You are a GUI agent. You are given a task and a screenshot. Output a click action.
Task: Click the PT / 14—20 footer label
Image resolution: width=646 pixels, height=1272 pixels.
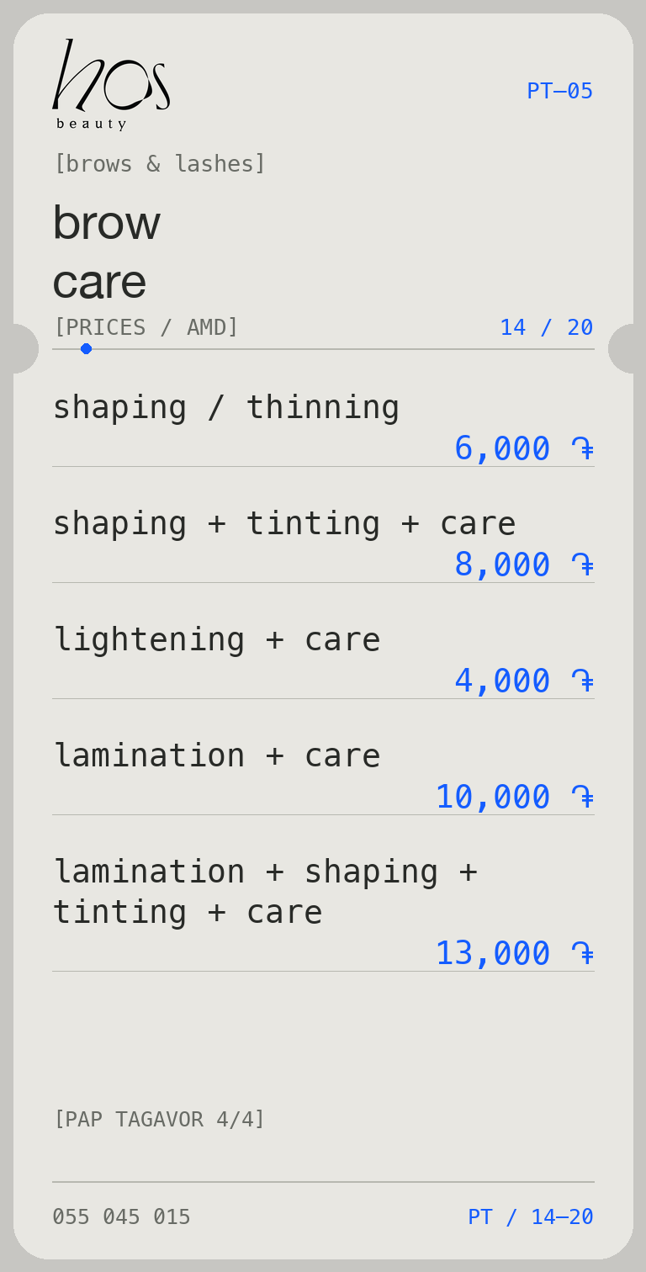pyautogui.click(x=531, y=1216)
